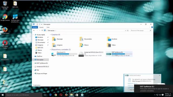
Task: Tick the checkbox in the ESET popup
Action: coord(129,90)
